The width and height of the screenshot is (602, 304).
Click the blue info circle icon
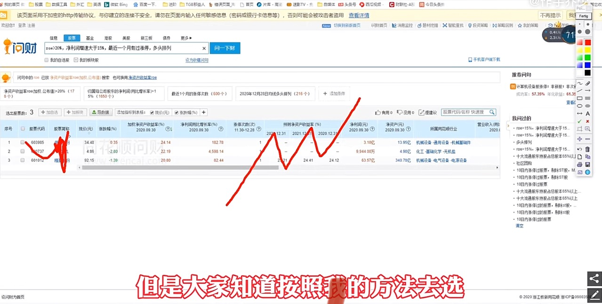(x=587, y=172)
